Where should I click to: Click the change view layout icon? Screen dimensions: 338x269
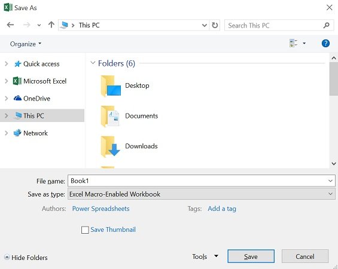(294, 43)
